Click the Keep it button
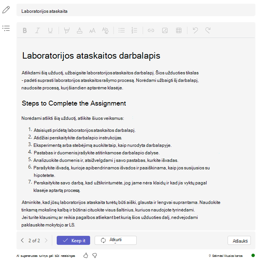 click(x=73, y=240)
